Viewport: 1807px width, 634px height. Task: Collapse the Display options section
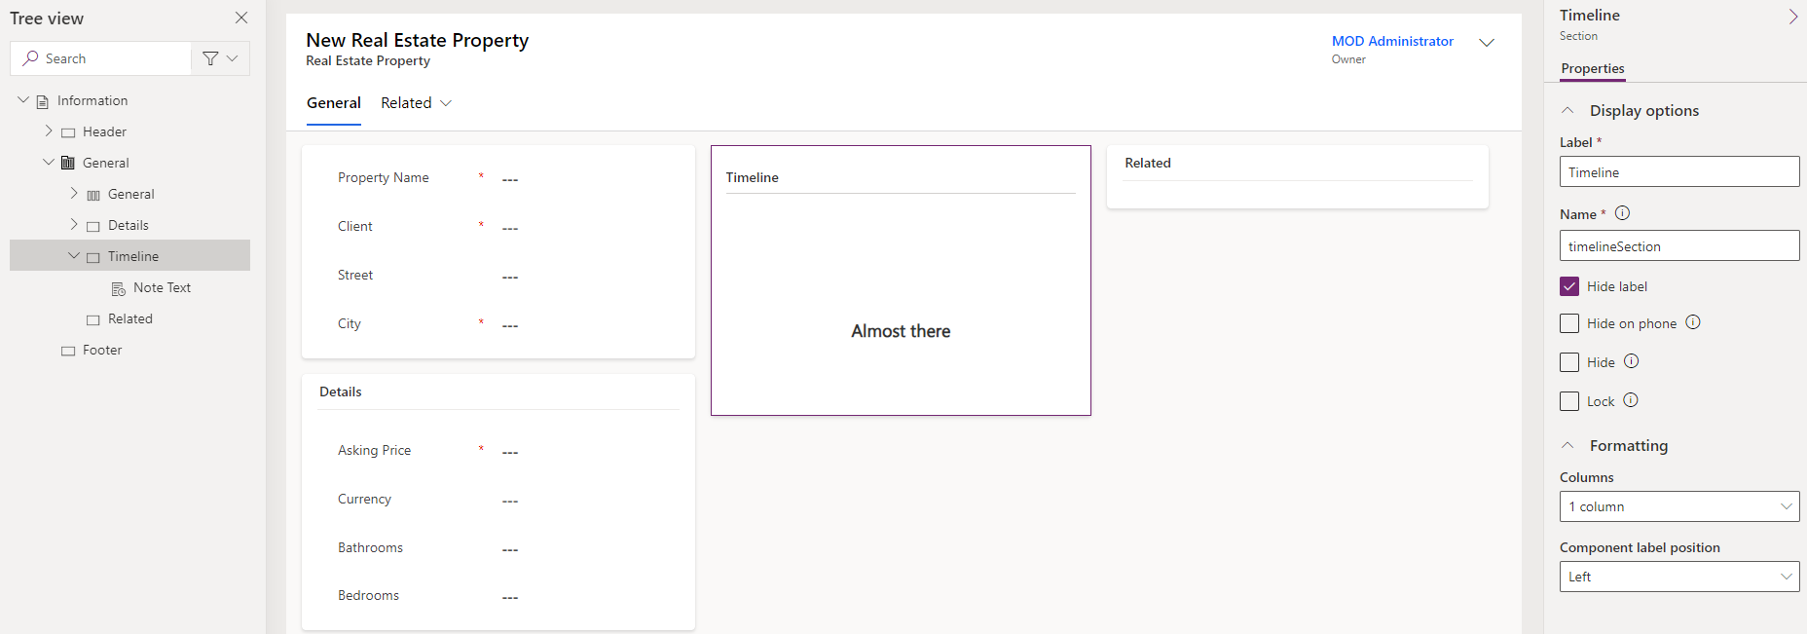(1567, 111)
